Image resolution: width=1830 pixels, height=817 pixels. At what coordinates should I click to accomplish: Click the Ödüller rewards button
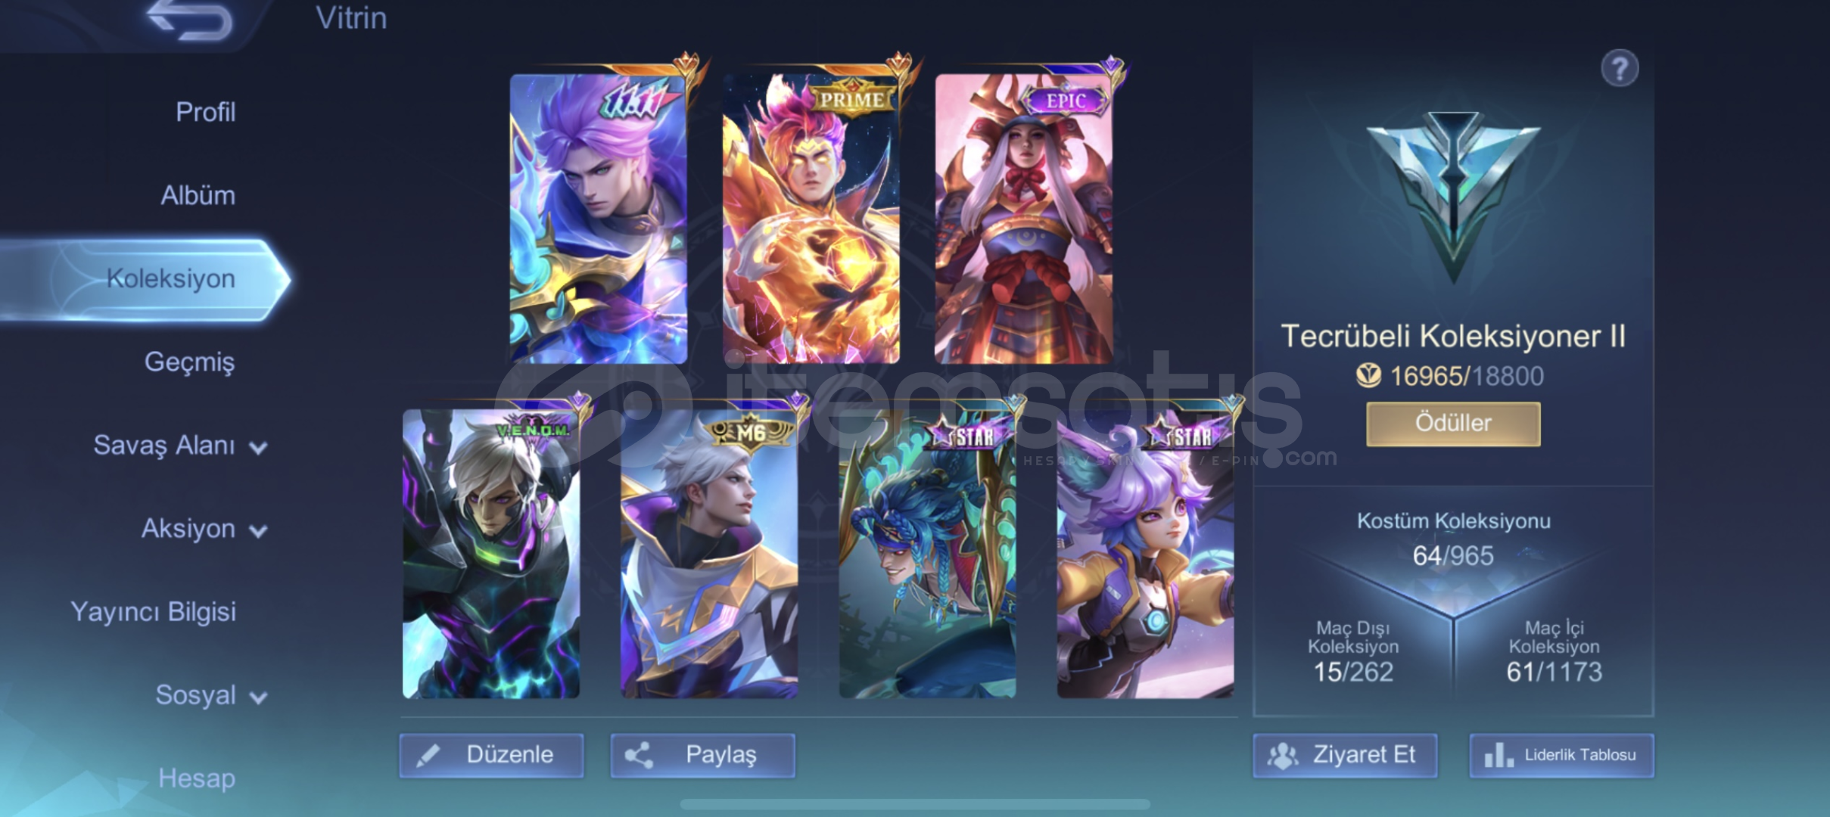tap(1453, 424)
